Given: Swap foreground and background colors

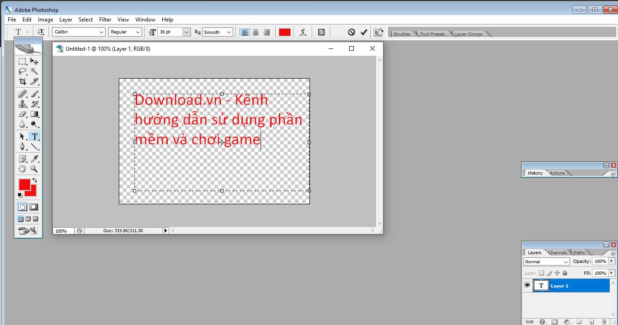Looking at the screenshot, I should click(x=35, y=180).
